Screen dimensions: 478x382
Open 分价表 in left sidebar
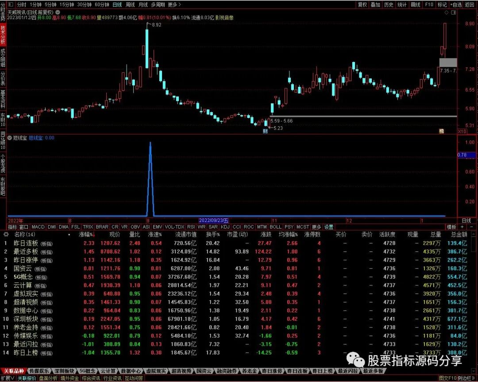(x=3, y=79)
